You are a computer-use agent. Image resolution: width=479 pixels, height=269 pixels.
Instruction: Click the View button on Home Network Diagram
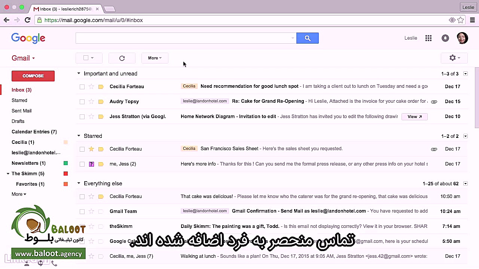[x=414, y=116]
